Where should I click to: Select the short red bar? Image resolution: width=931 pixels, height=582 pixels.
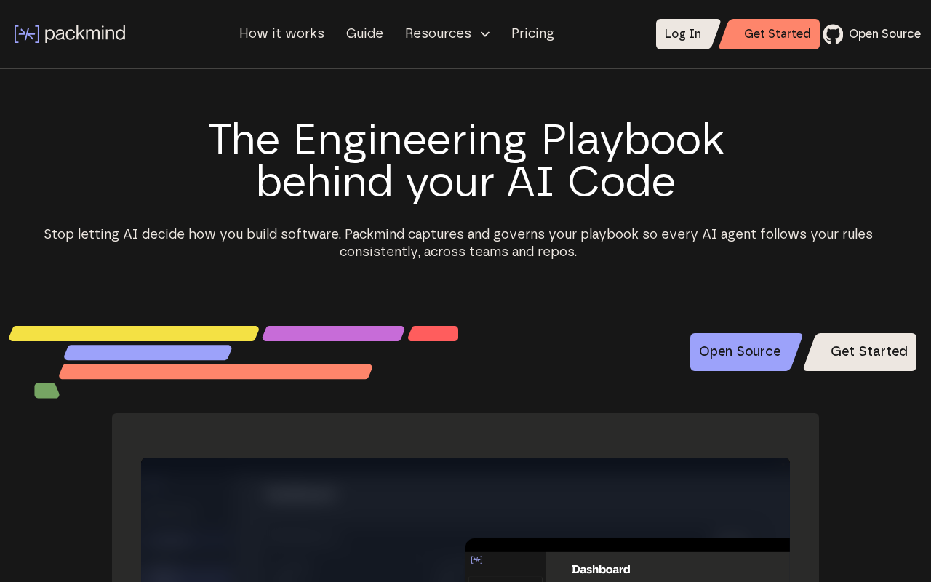click(x=433, y=334)
